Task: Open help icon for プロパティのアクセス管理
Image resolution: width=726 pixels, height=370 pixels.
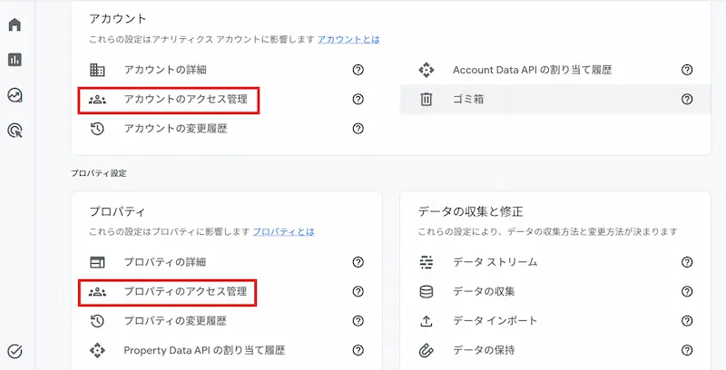Action: click(358, 292)
